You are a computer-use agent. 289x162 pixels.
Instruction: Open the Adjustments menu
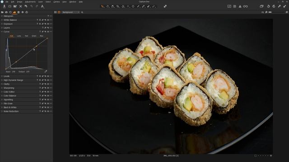click(30, 2)
